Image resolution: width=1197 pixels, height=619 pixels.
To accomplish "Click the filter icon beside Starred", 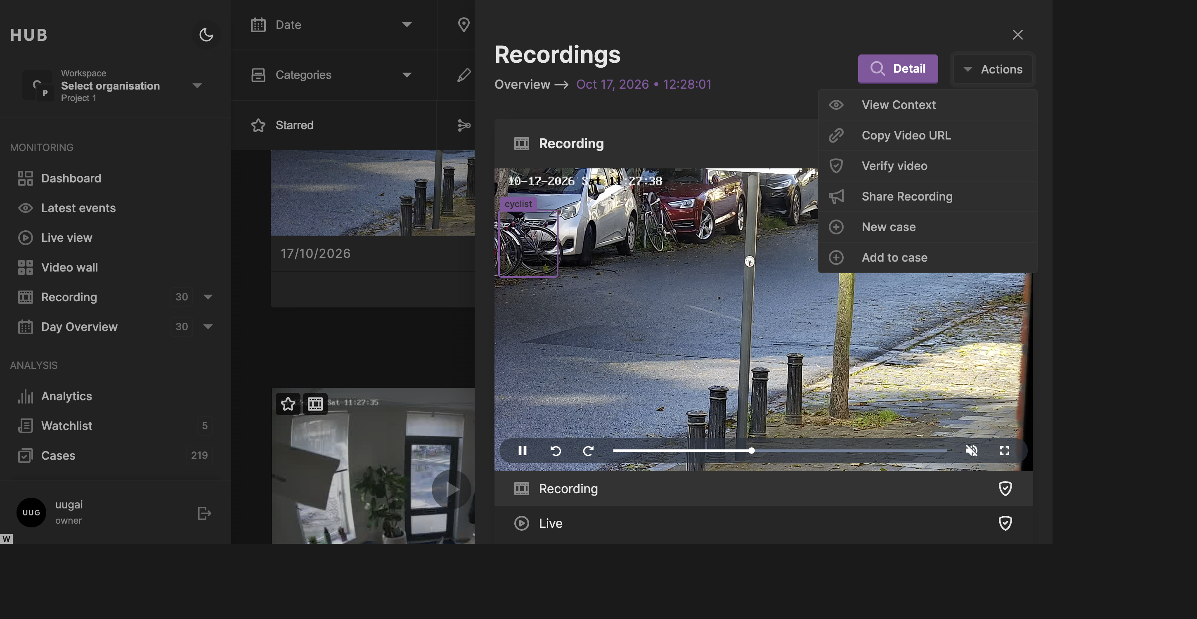I will pos(464,125).
